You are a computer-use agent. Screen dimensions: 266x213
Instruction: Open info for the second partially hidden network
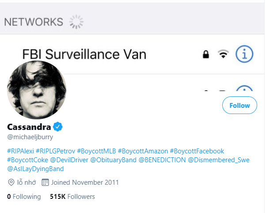click(244, 88)
